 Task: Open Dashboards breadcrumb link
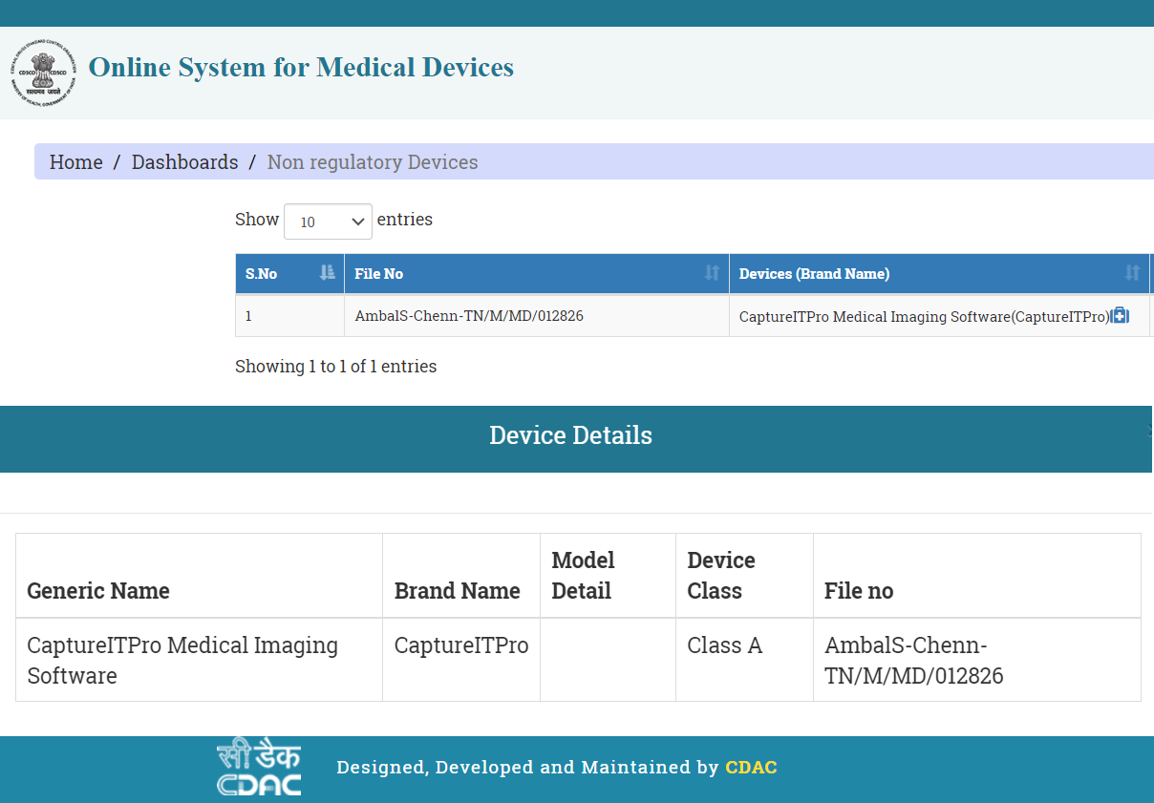(184, 162)
